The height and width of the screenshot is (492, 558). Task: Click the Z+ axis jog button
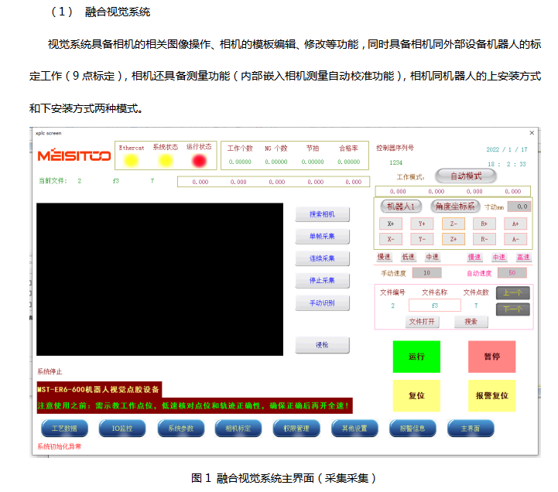pyautogui.click(x=454, y=239)
